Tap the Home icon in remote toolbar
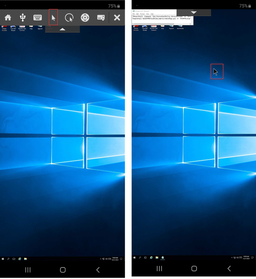256x279 pixels. click(8, 18)
